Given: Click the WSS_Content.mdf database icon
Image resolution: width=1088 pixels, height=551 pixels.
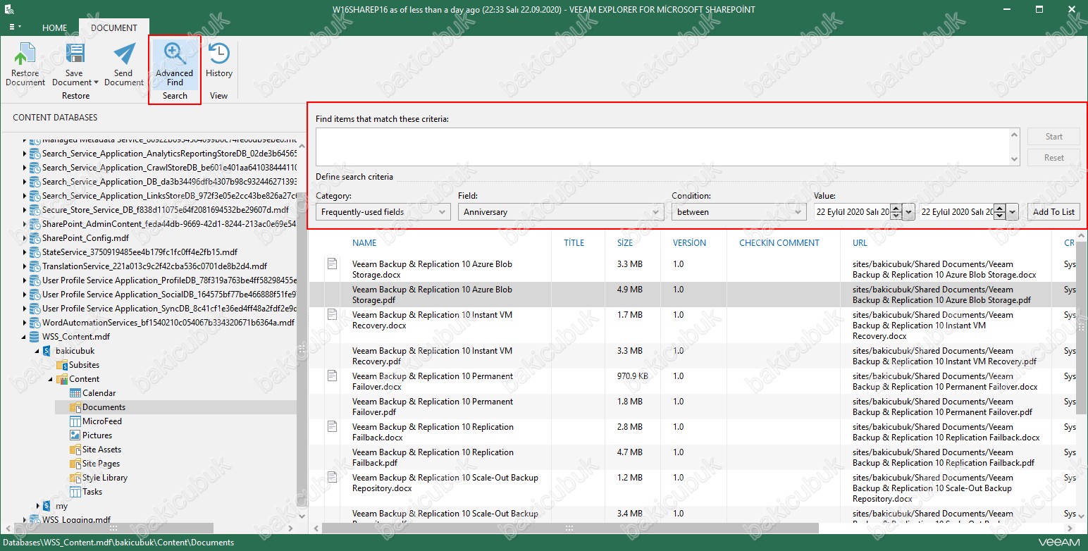Looking at the screenshot, I should point(35,337).
